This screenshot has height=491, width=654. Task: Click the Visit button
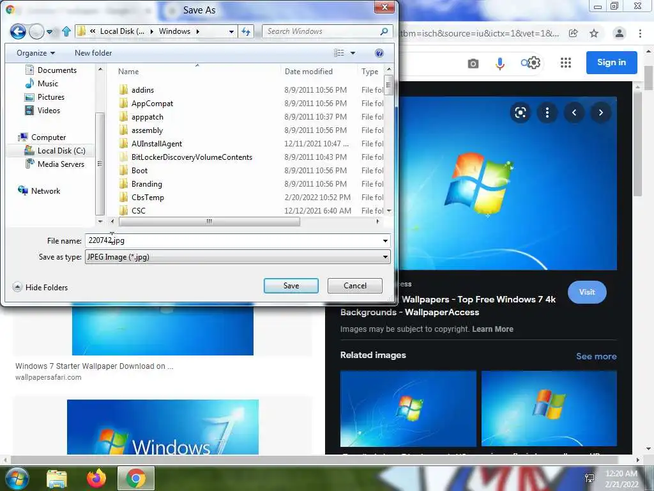(587, 292)
